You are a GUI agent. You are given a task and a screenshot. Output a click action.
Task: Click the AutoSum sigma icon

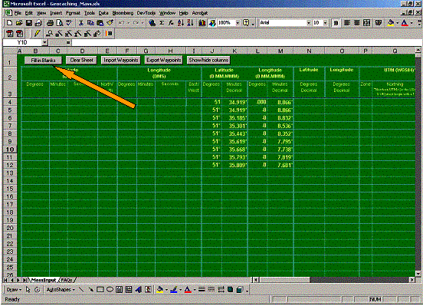[162, 23]
